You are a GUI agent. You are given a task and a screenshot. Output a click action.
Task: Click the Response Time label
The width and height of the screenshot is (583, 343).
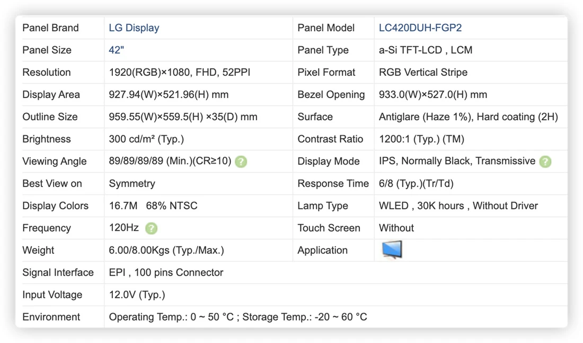click(333, 184)
